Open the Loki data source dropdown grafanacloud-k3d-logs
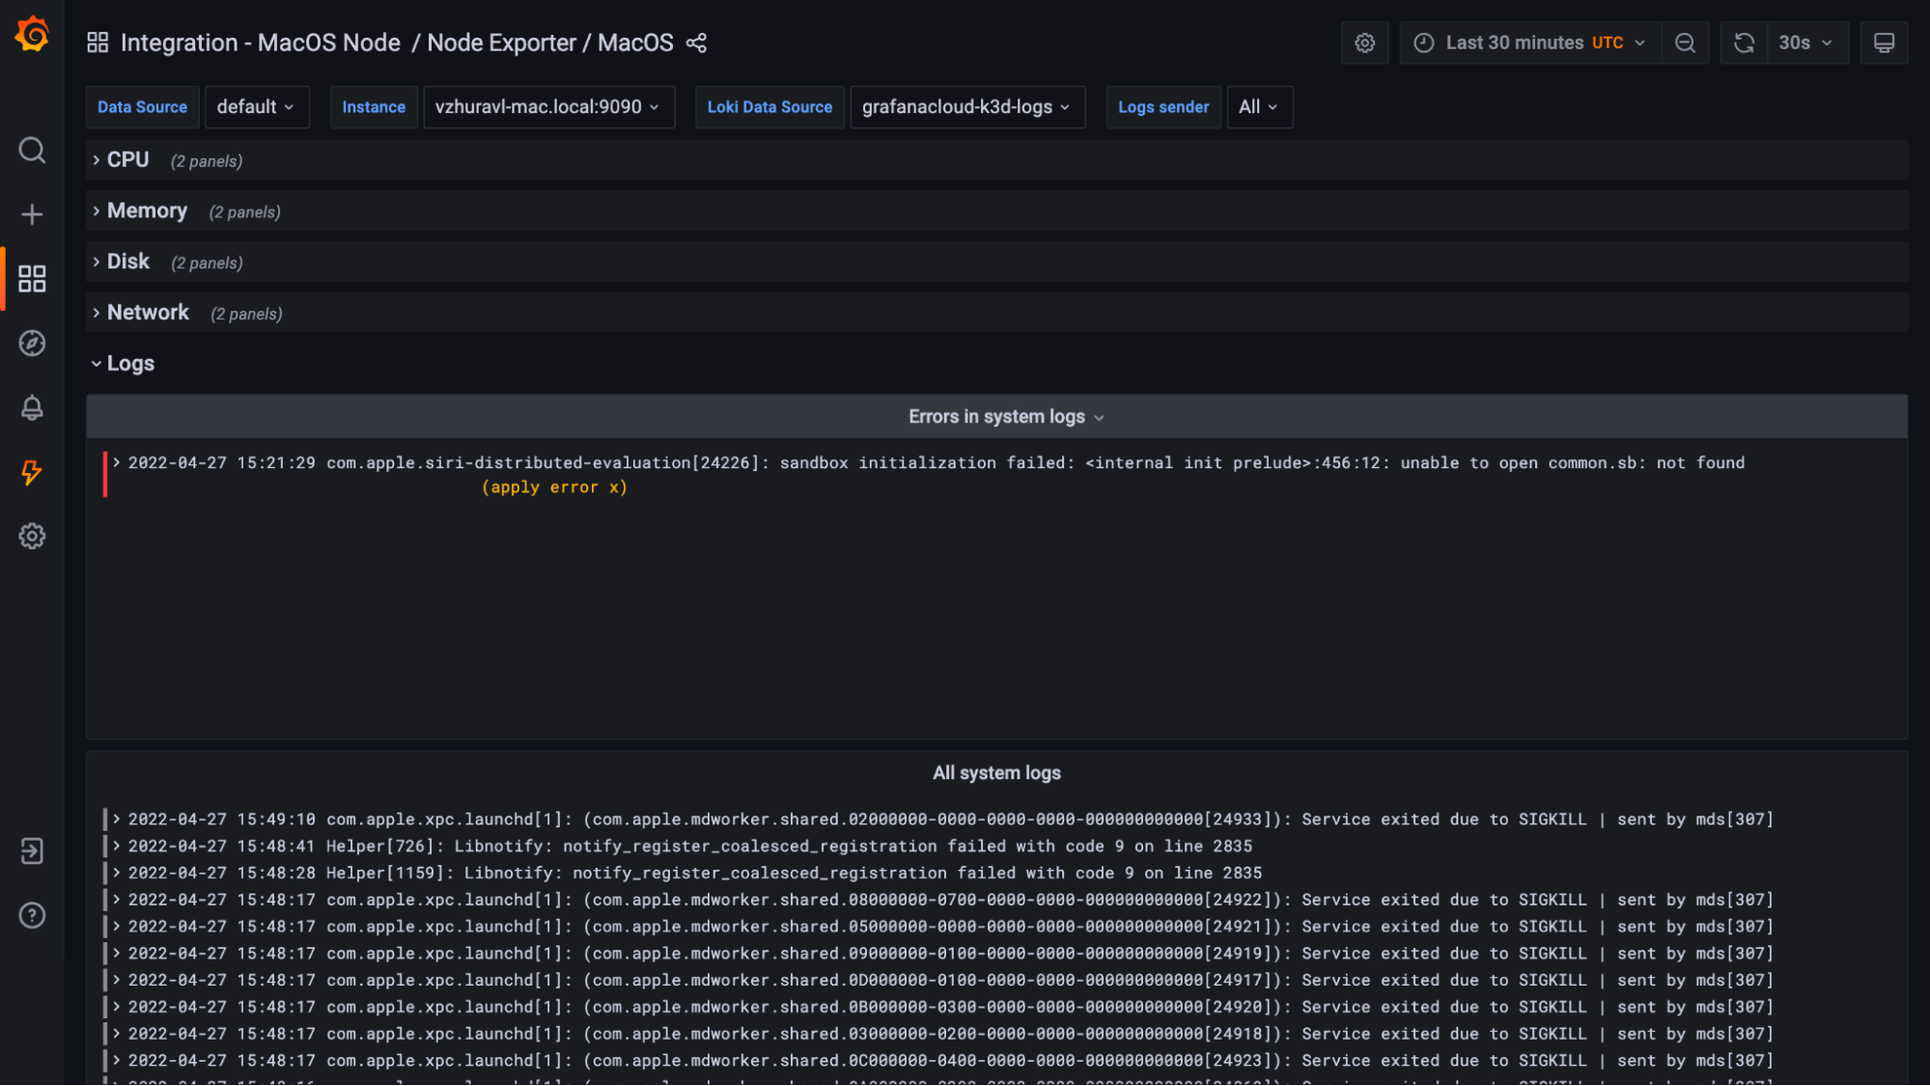Viewport: 1930px width, 1086px height. coord(966,107)
